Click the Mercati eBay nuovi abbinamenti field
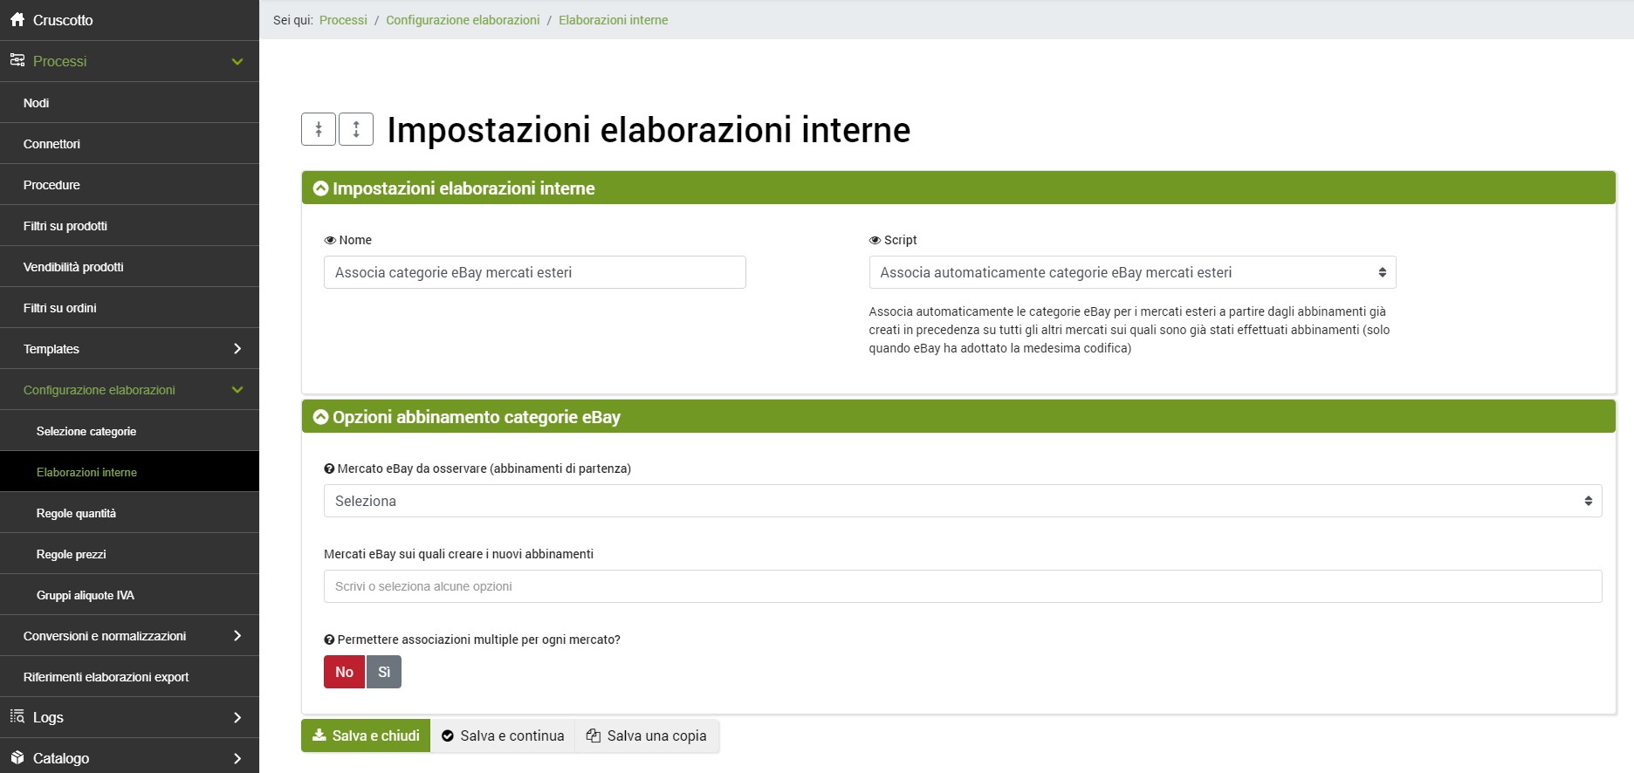Viewport: 1634px width, 773px height. 962,586
